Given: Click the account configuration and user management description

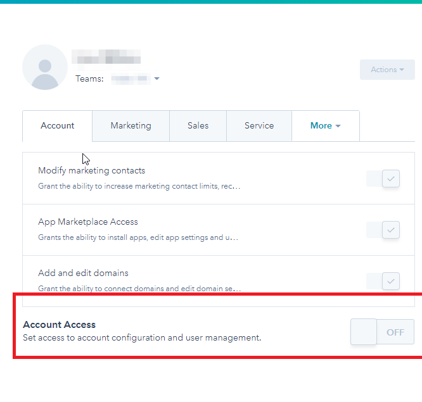Looking at the screenshot, I should [x=141, y=338].
